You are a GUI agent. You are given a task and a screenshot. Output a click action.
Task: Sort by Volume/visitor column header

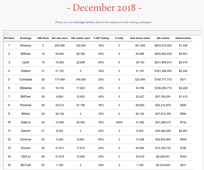[x=183, y=38]
